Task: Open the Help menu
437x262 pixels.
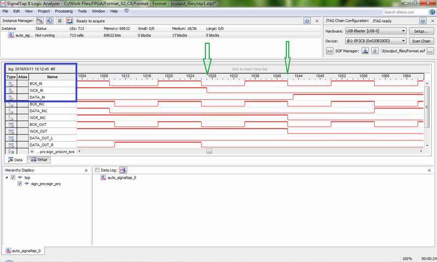Action: pos(114,11)
